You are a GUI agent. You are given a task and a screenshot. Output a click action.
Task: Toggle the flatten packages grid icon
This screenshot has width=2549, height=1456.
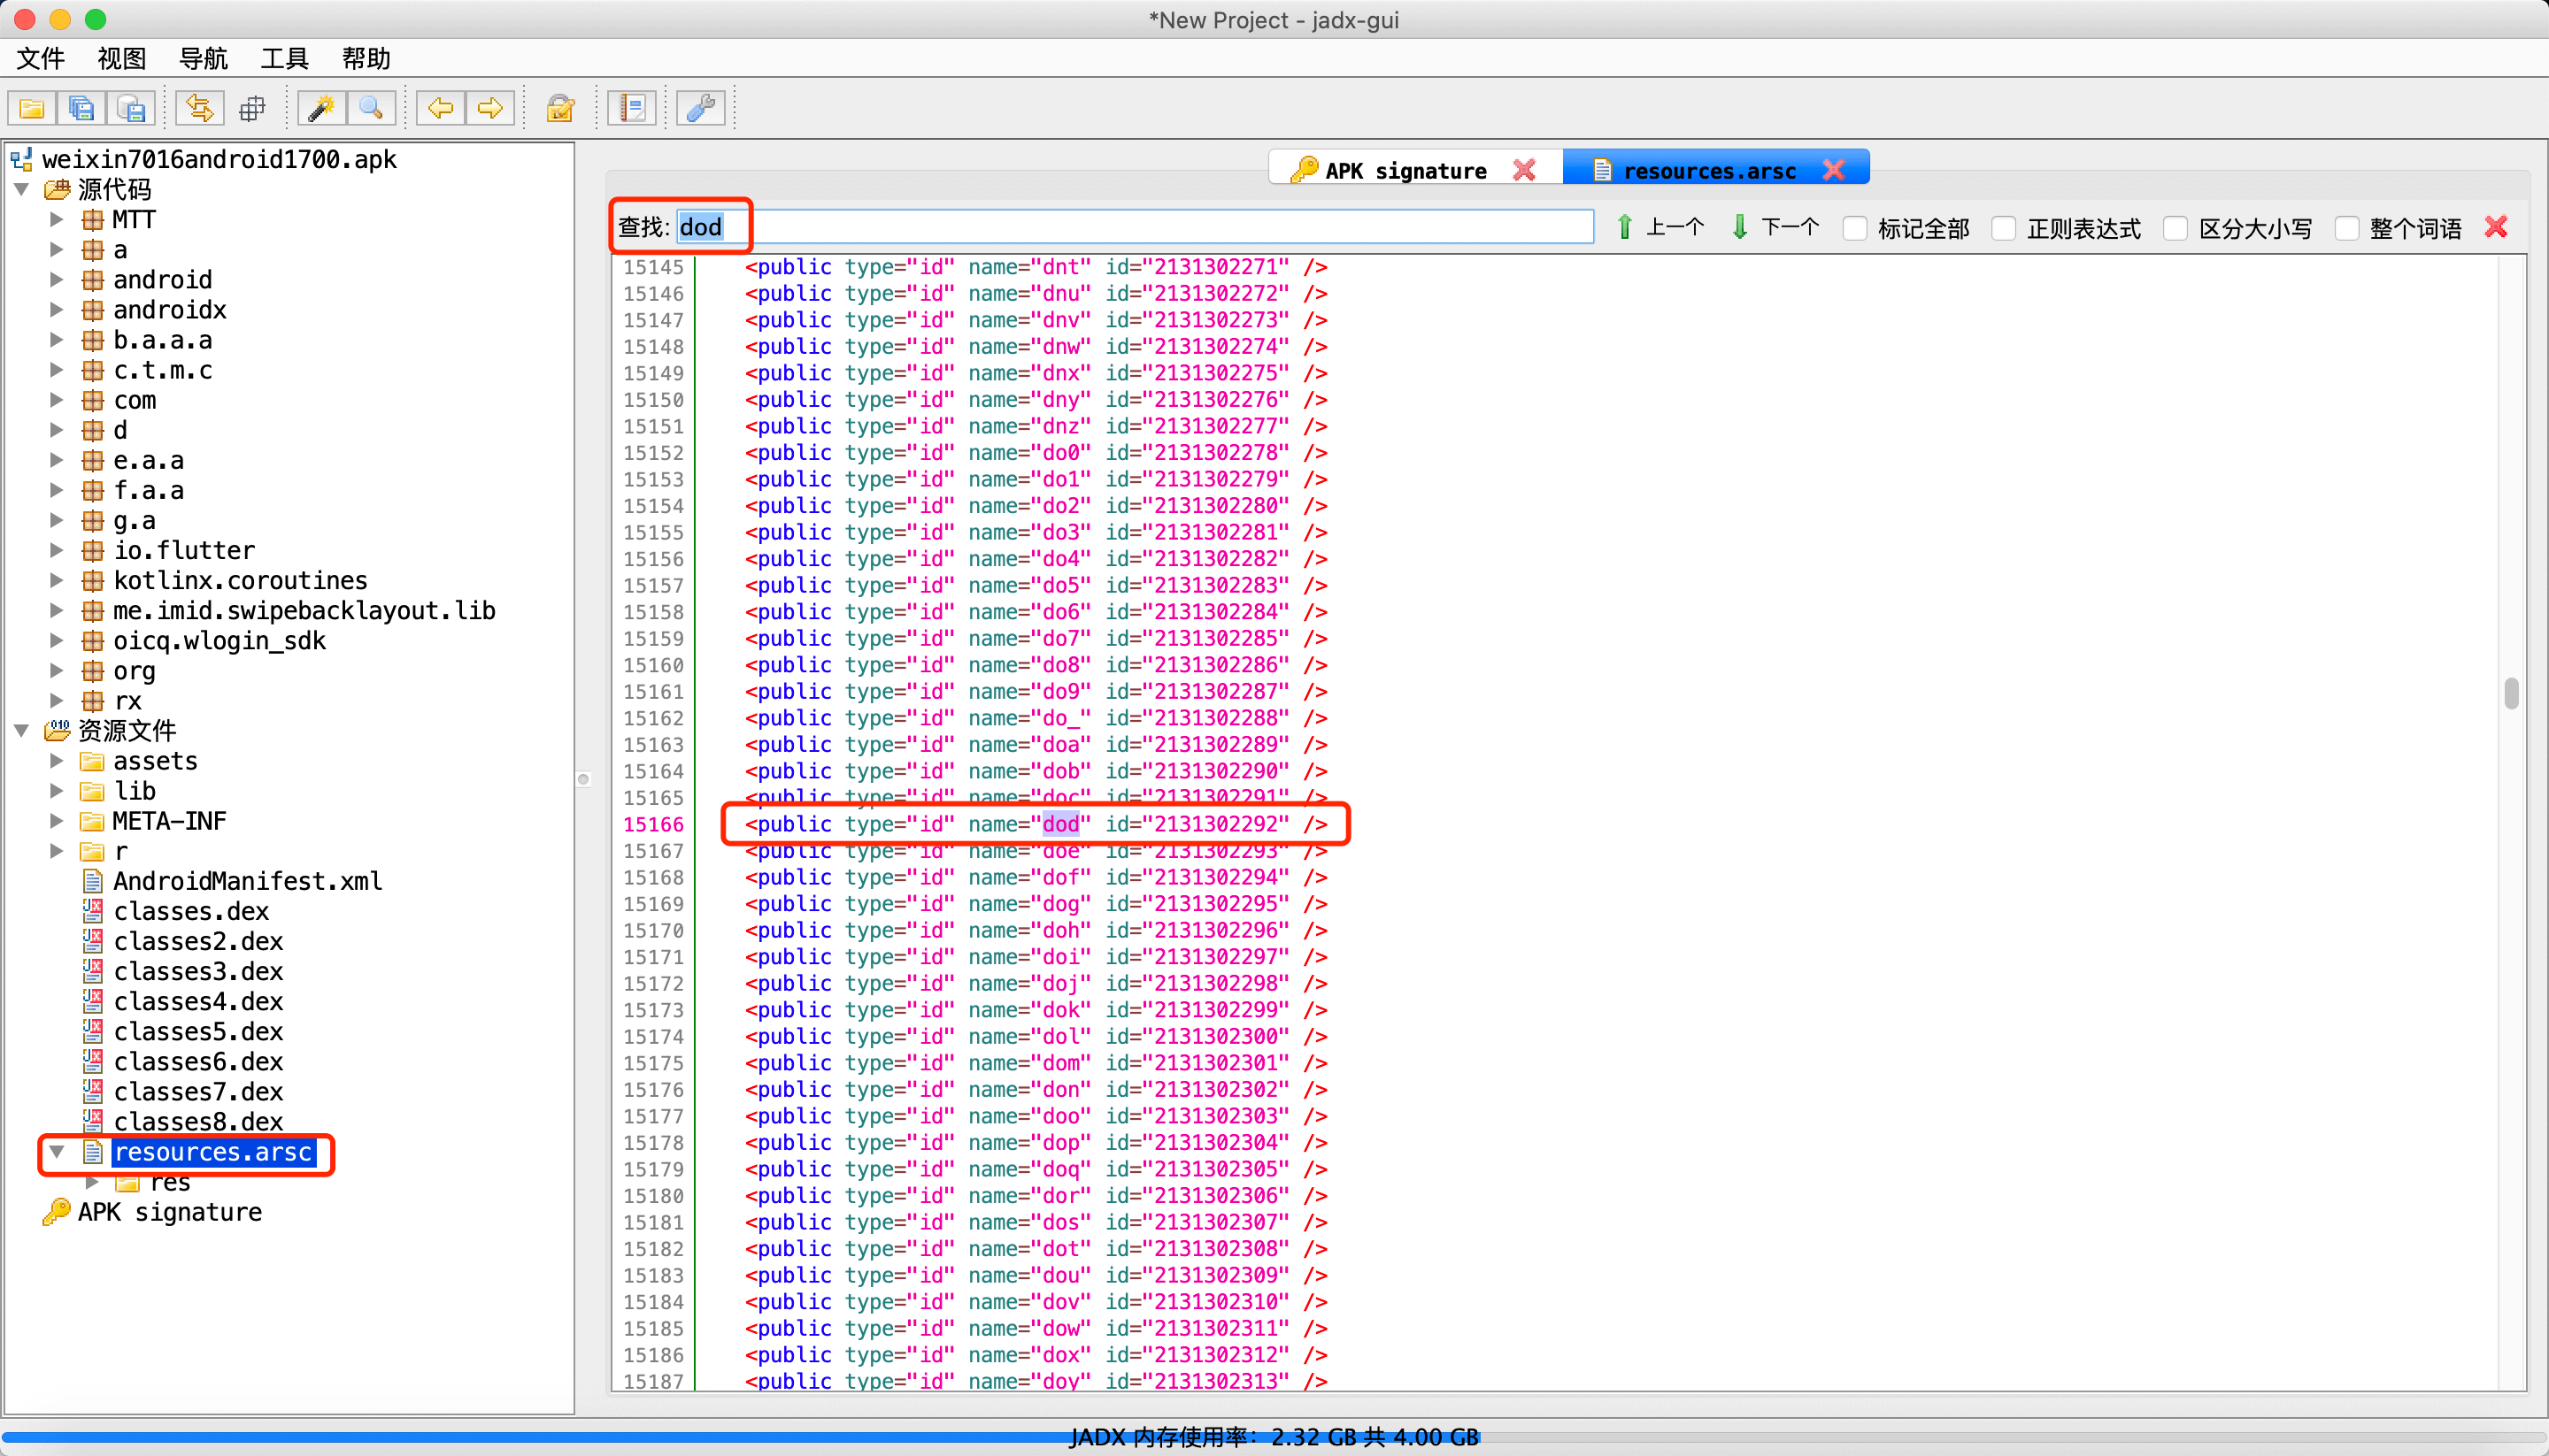pos(252,108)
